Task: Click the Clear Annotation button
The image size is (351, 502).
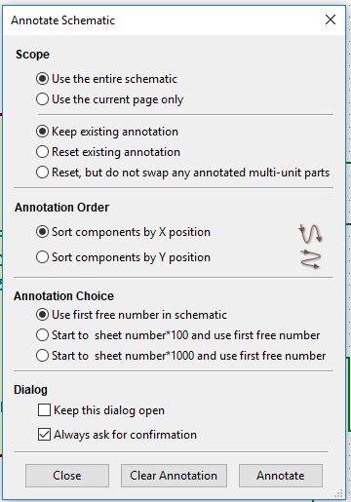Action: click(174, 476)
